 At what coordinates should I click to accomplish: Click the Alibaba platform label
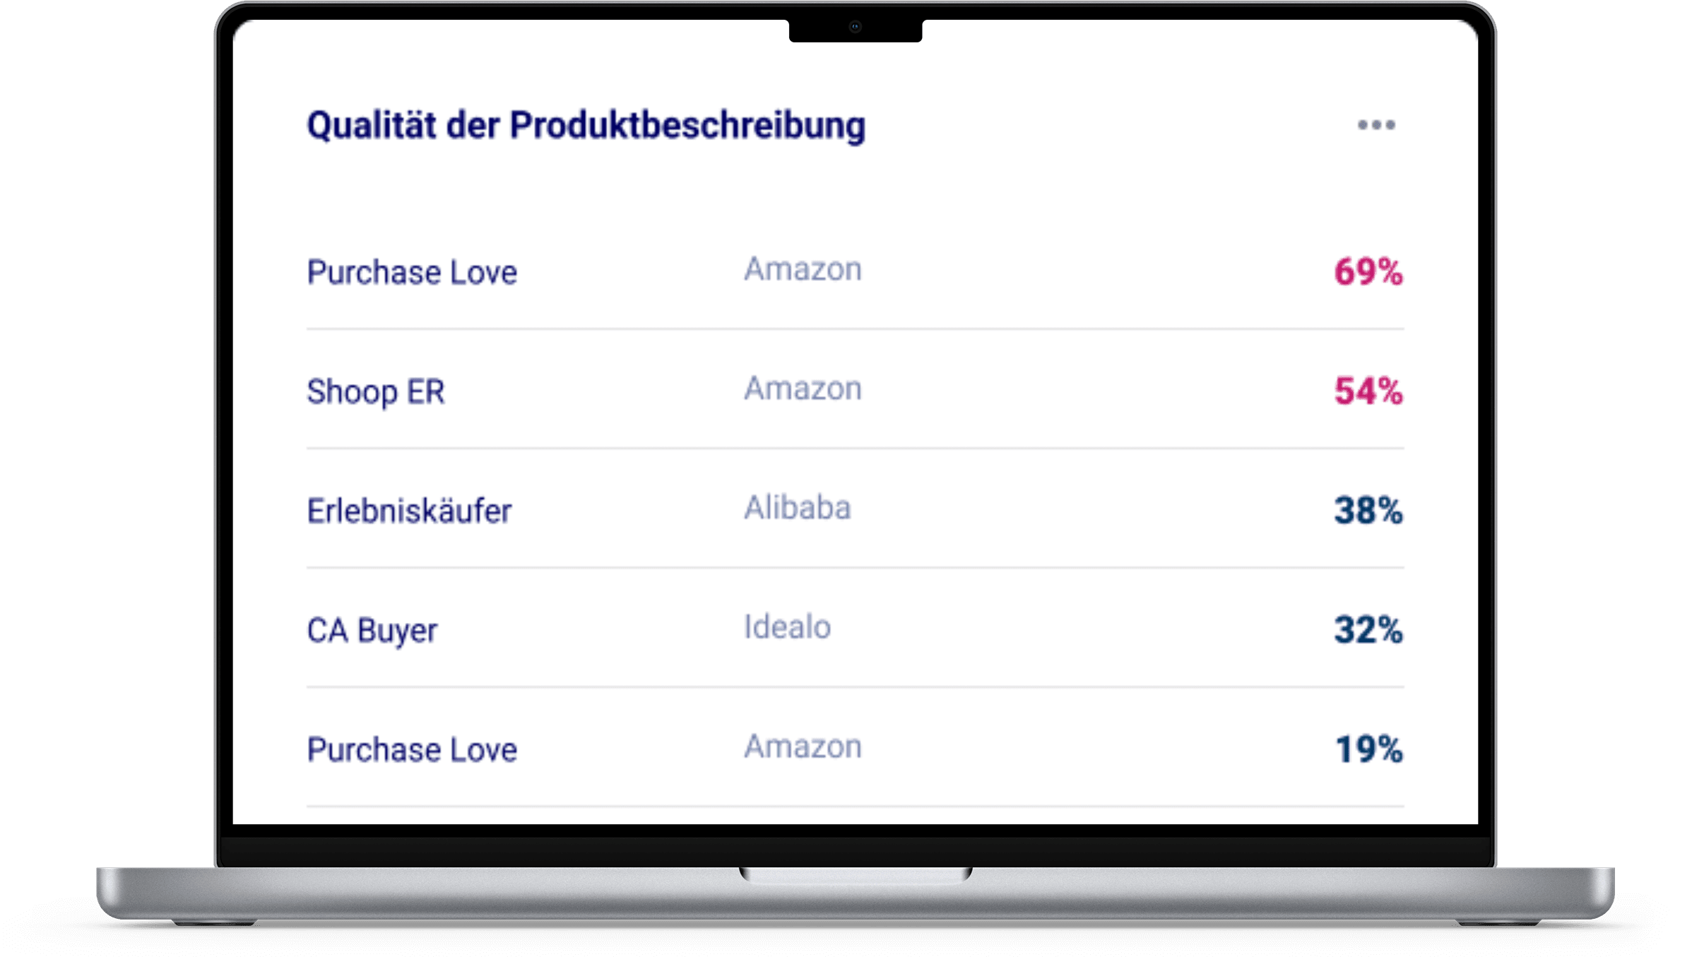(x=797, y=509)
